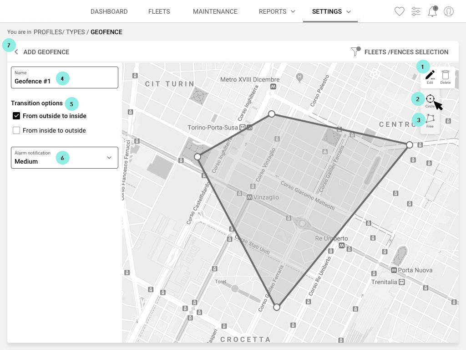Click the Name input field

[65, 77]
